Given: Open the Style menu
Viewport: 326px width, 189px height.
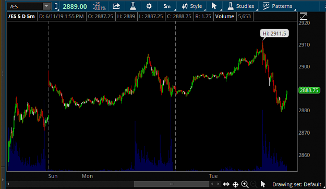Looking at the screenshot, I should pos(192,6).
